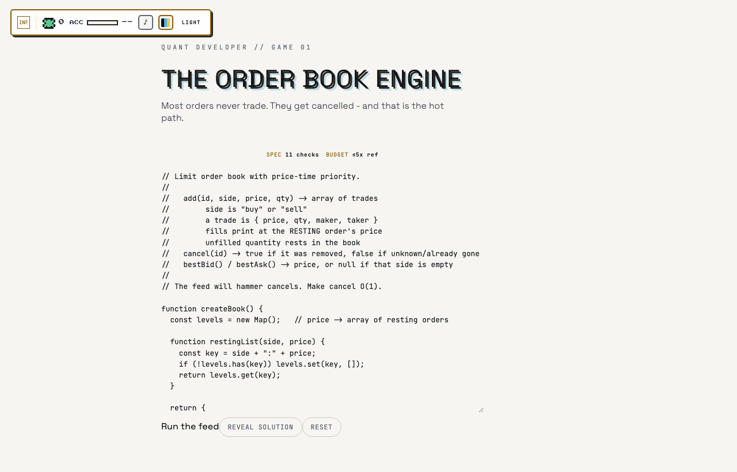Click the 'return levels.get(key);' code line
The height and width of the screenshot is (472, 737).
point(230,375)
